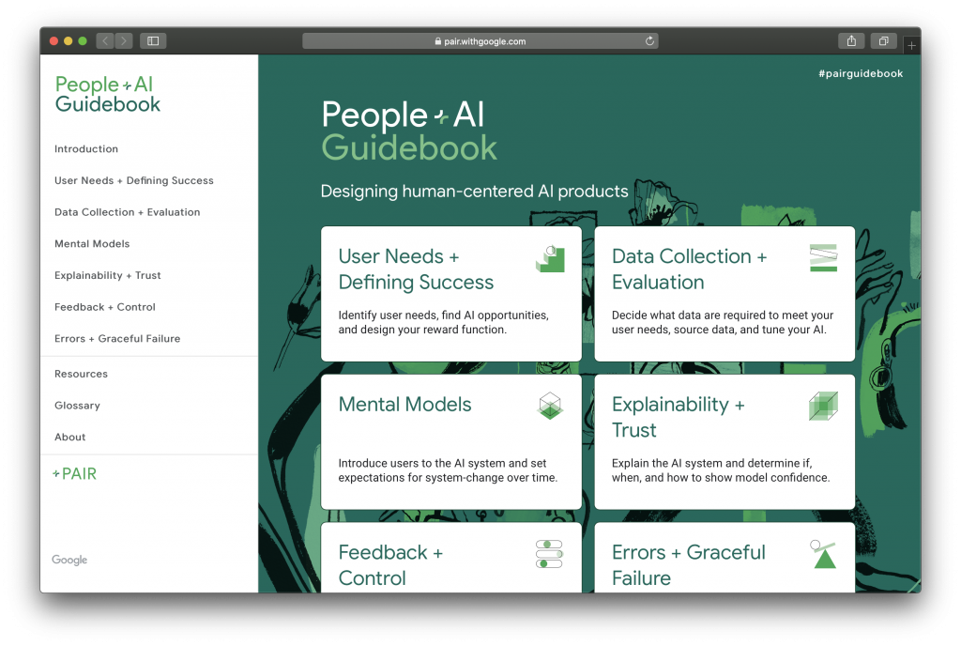
Task: Click the stairs icon on User Needs card
Action: point(550,258)
